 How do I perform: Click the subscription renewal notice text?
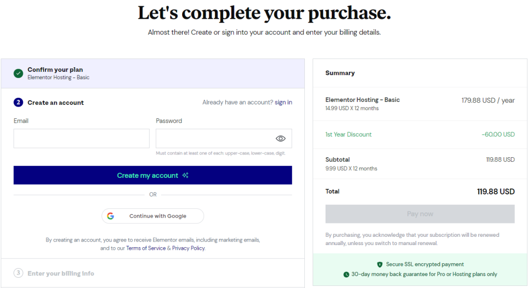tap(413, 239)
